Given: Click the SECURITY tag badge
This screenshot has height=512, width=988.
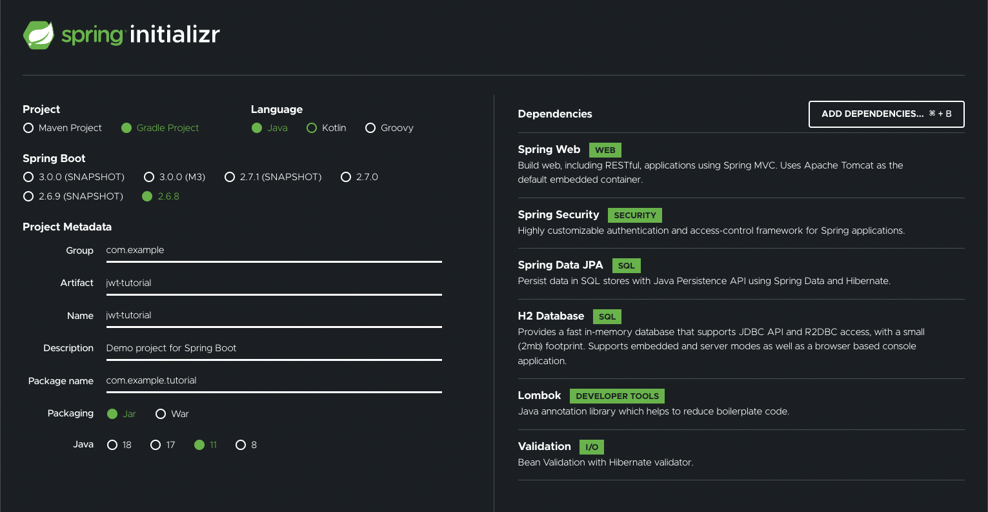Looking at the screenshot, I should (x=634, y=216).
